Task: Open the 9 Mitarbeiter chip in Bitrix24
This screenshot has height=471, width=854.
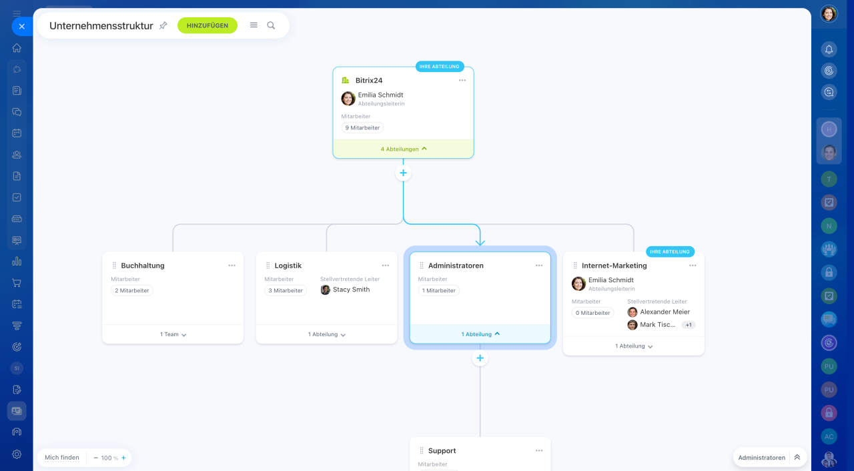Action: pyautogui.click(x=362, y=127)
